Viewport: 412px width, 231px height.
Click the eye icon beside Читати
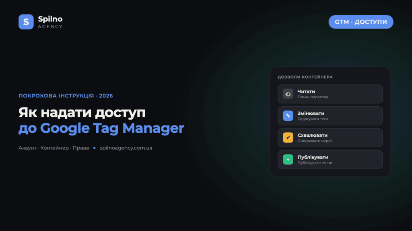tap(288, 94)
